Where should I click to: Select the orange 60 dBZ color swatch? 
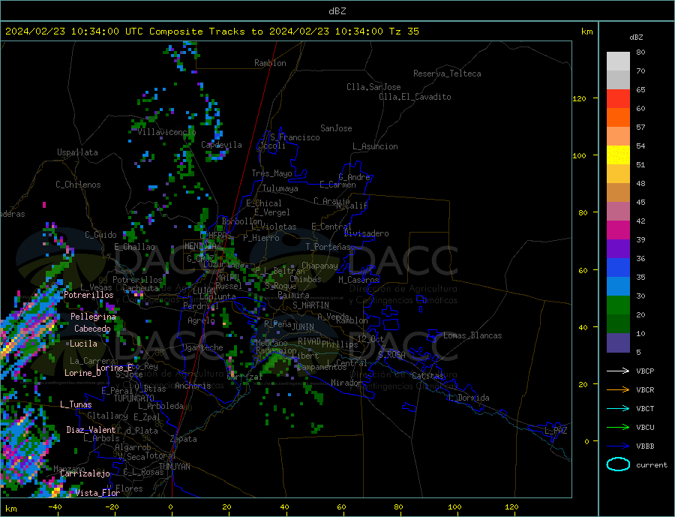(618, 118)
